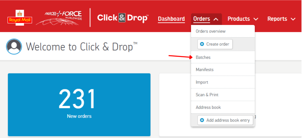302x138 pixels.
Task: Open the 231 New orders tile
Action: tap(79, 105)
